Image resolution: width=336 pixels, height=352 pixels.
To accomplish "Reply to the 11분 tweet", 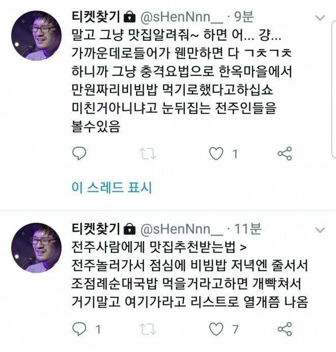I will [x=79, y=329].
